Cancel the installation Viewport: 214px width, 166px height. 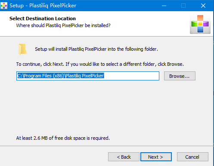[x=192, y=157]
